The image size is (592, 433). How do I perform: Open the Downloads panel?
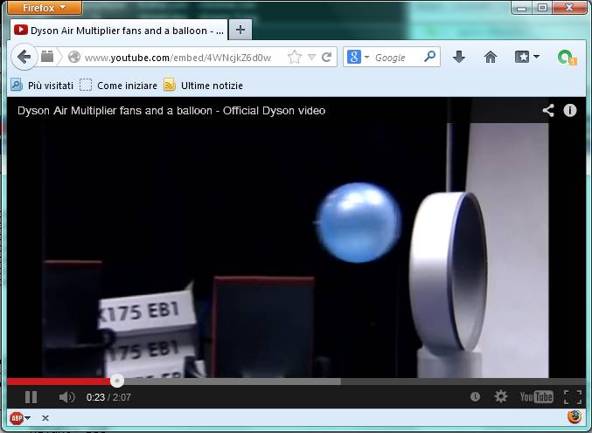point(459,58)
